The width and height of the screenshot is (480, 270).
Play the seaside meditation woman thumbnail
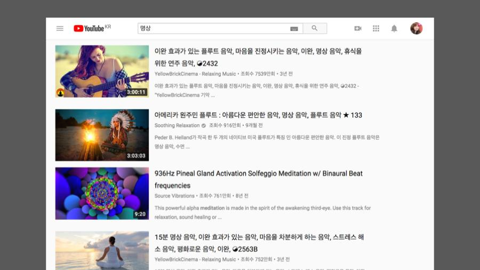click(102, 250)
